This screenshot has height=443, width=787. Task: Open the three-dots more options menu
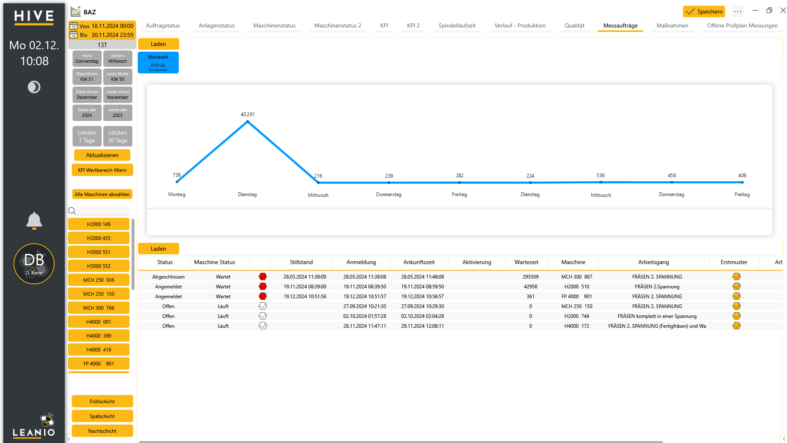pos(738,11)
